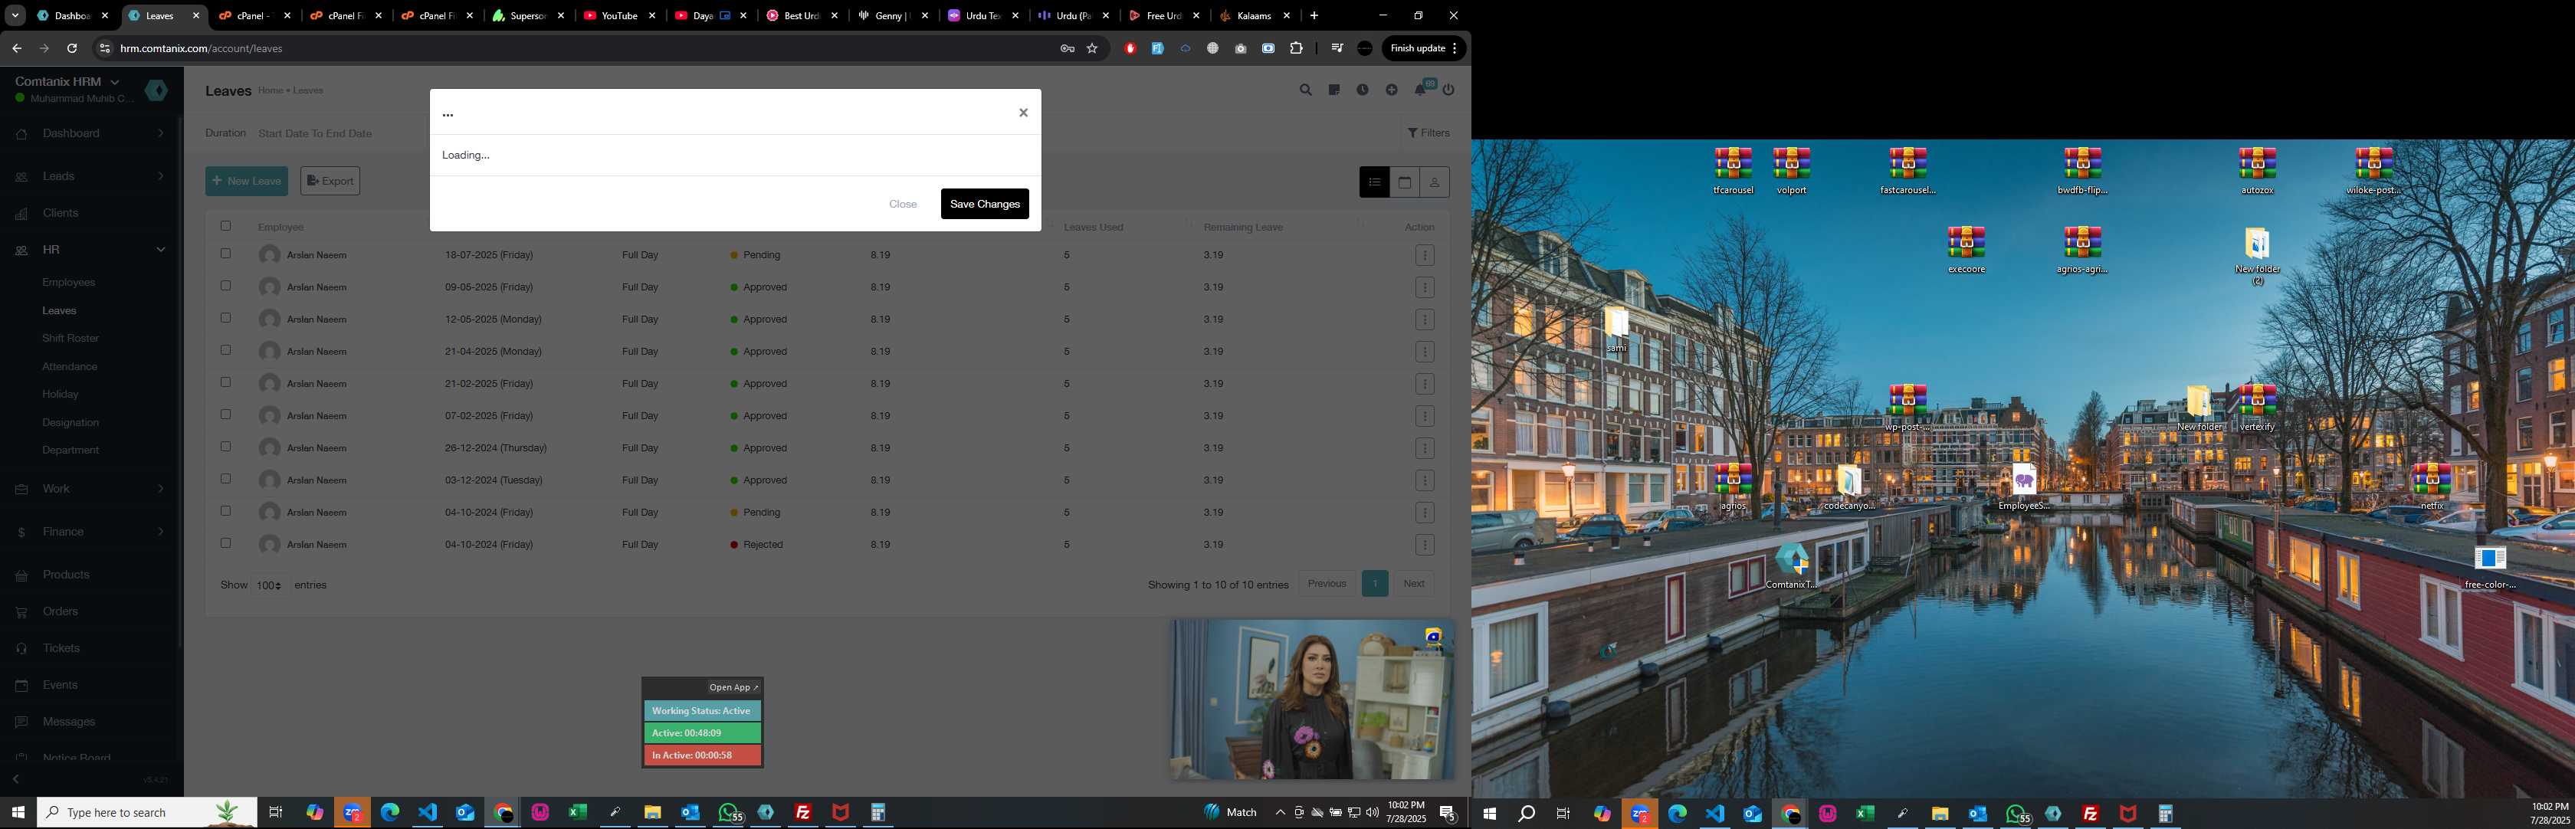Check the Rejected 04-10-2024 row checkbox
The image size is (2575, 829).
click(x=225, y=543)
